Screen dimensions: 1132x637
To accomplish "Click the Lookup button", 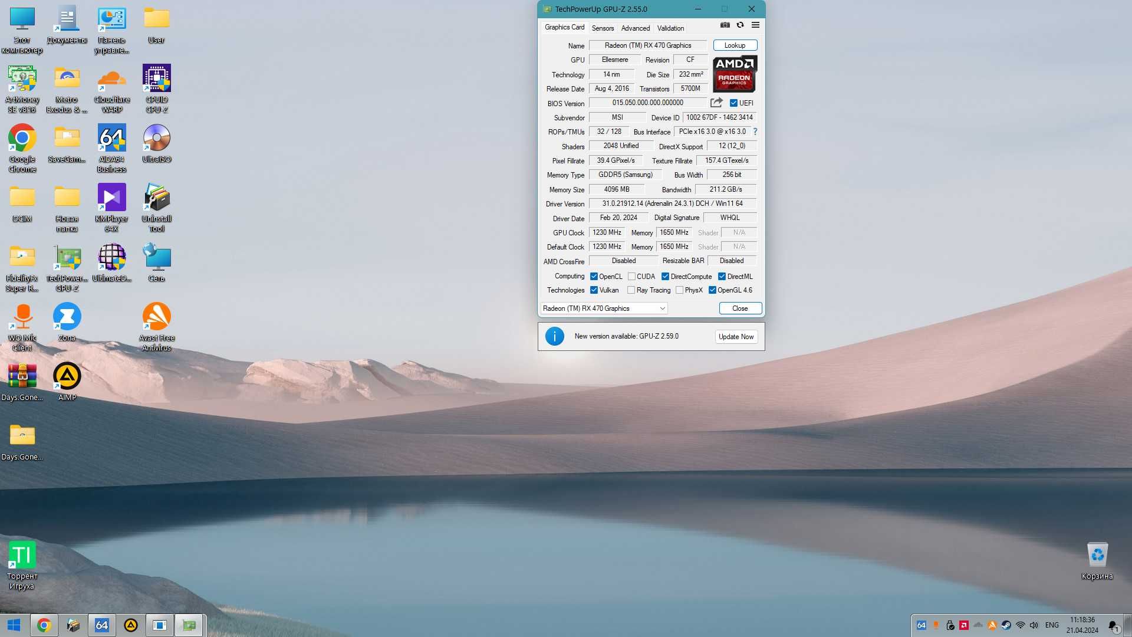I will click(735, 45).
